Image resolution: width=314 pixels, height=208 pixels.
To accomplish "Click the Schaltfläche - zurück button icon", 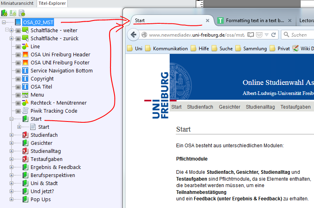I will pyautogui.click(x=25, y=38).
